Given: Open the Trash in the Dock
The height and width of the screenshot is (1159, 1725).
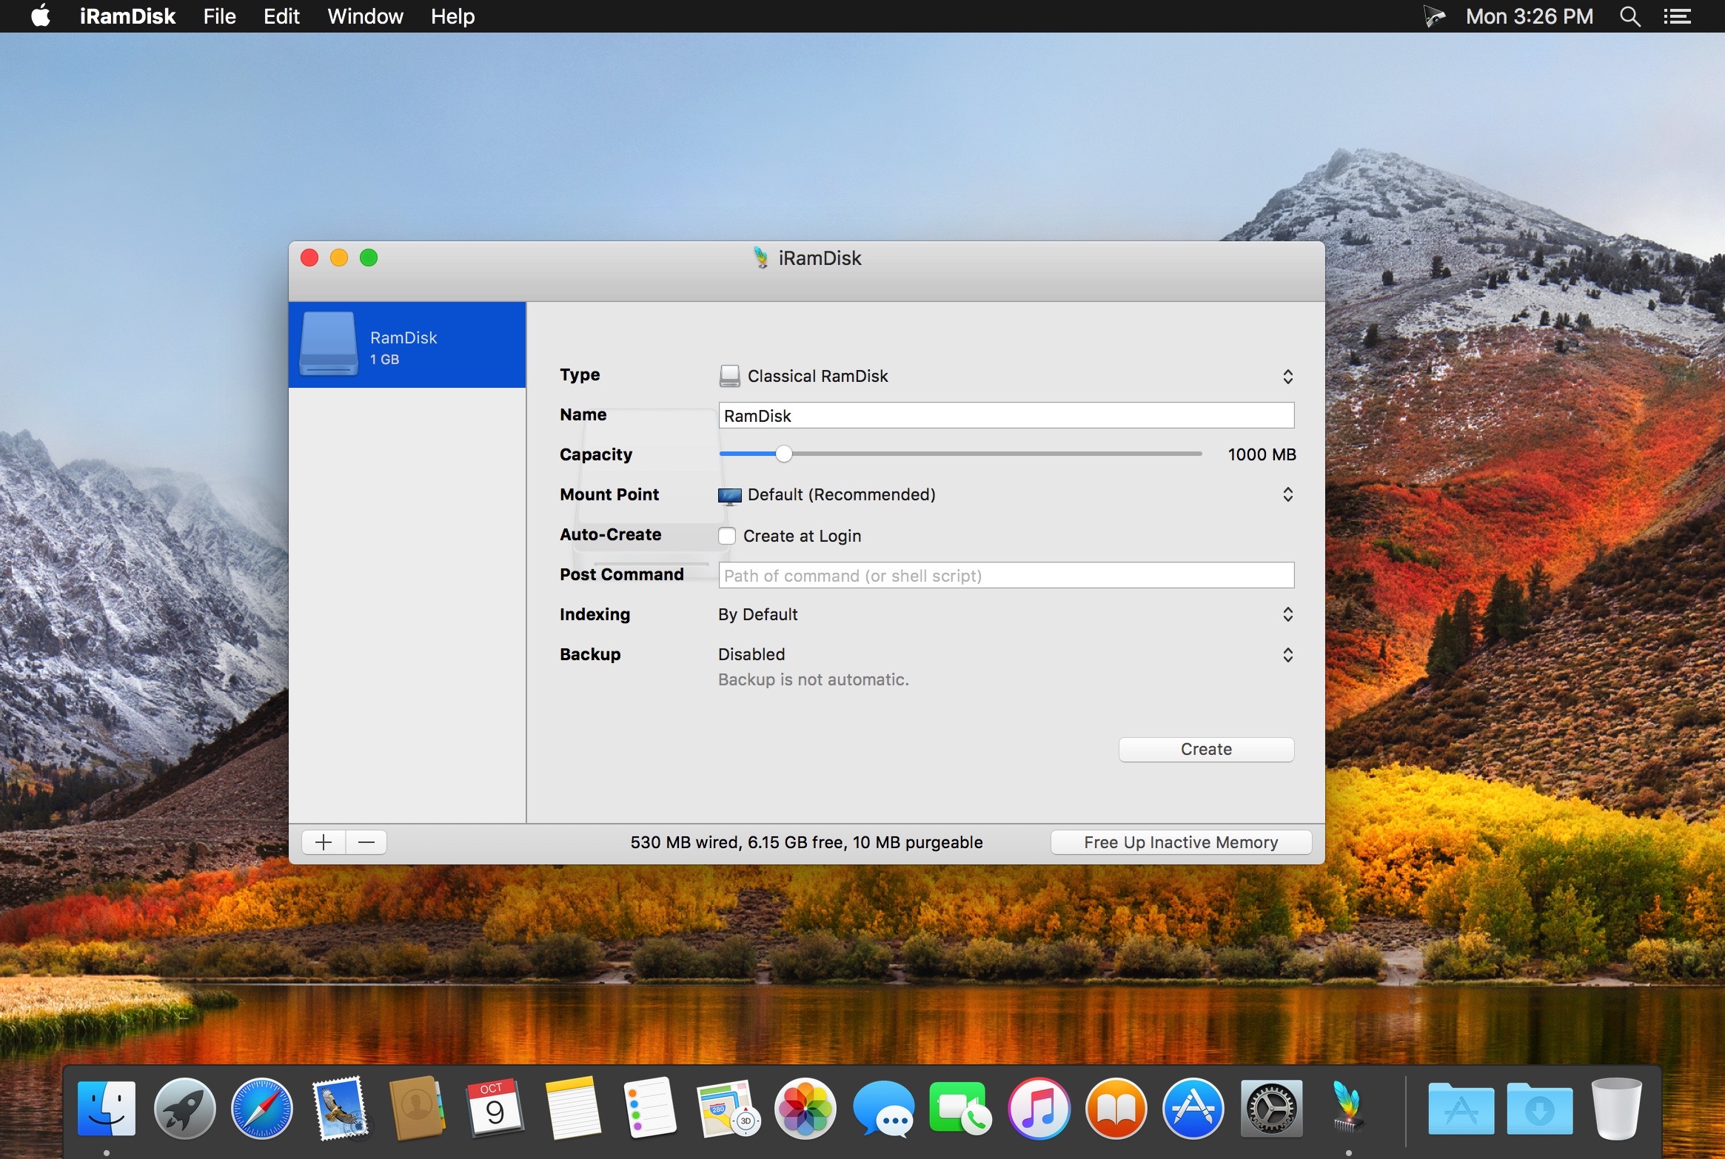Looking at the screenshot, I should (1617, 1108).
